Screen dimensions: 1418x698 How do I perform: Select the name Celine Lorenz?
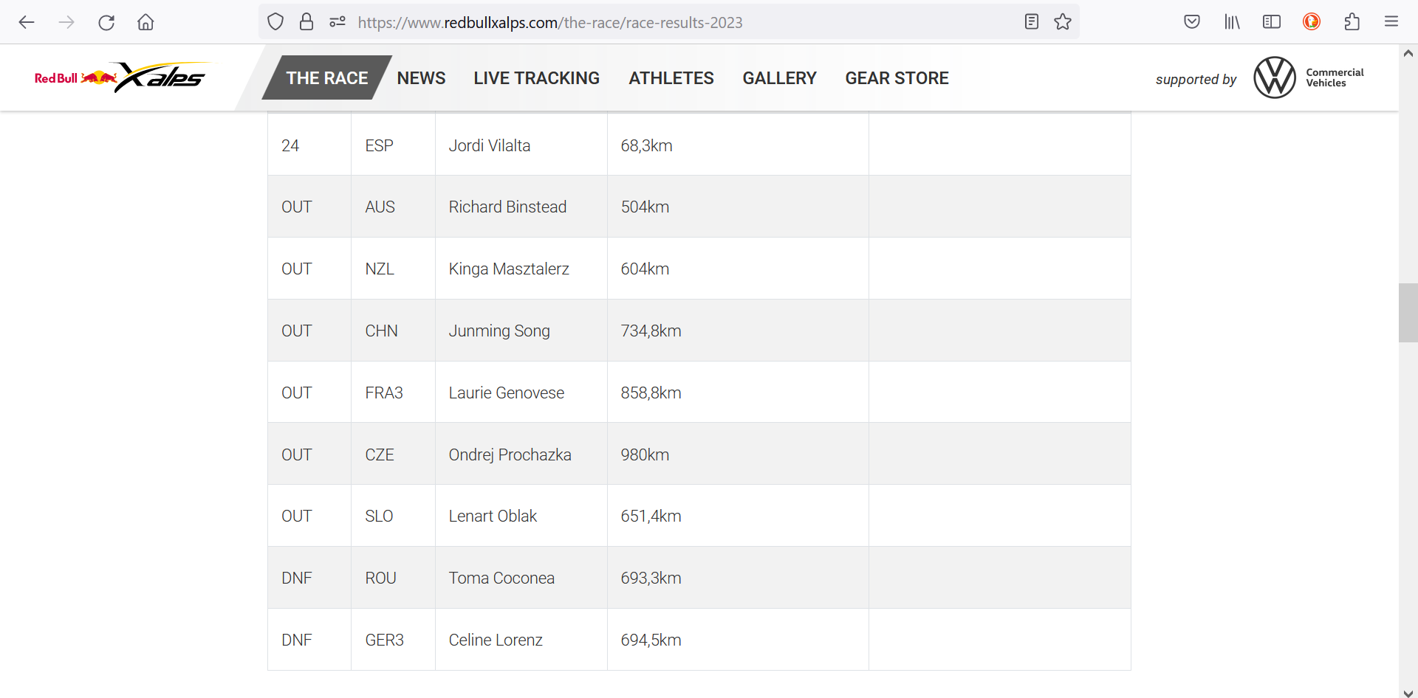(496, 640)
